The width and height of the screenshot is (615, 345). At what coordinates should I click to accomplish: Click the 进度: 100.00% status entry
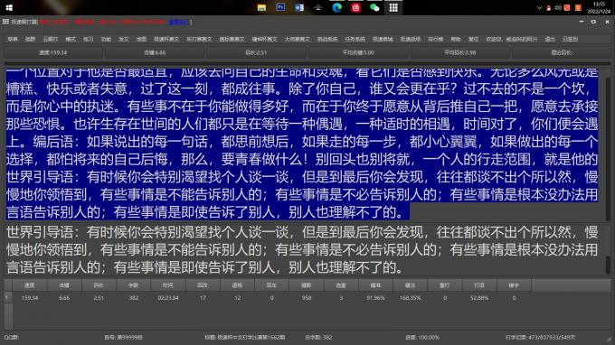point(422,337)
